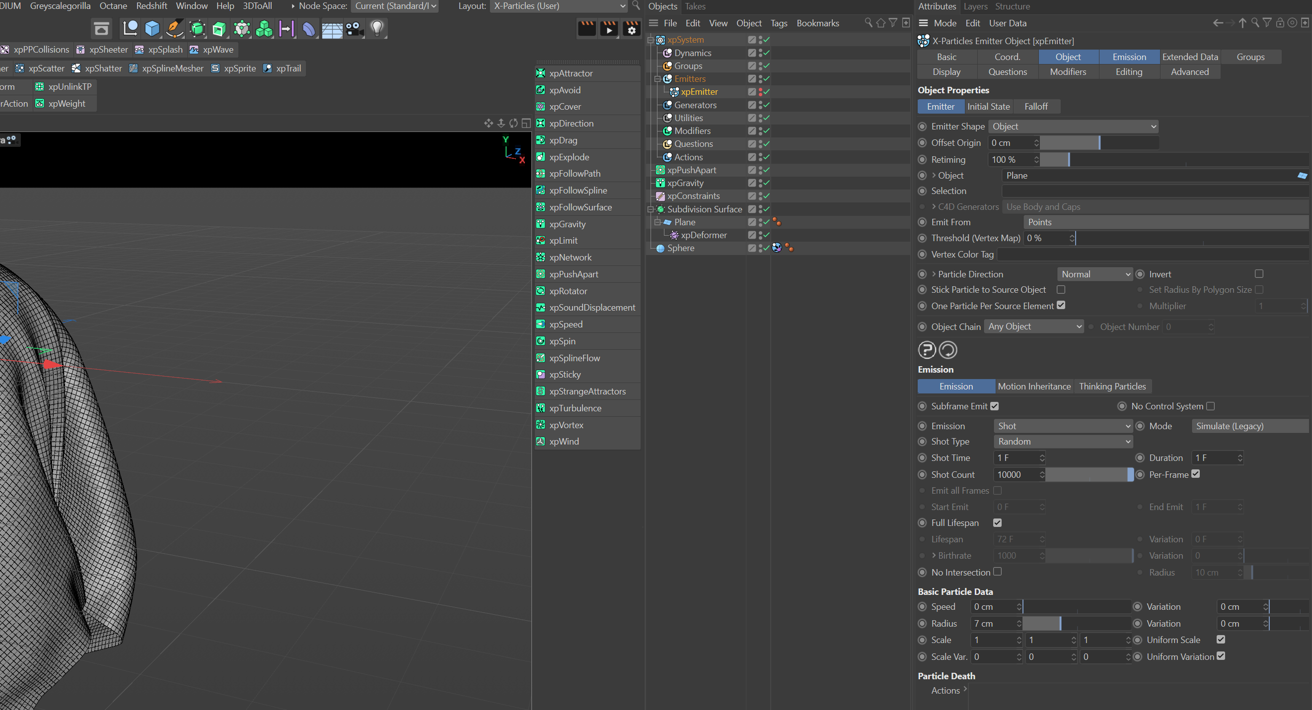The height and width of the screenshot is (710, 1312).
Task: Click the search icon next to Layout selector
Action: 636,5
